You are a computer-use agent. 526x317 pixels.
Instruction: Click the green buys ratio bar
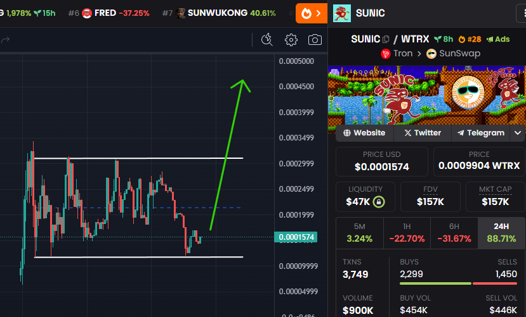[x=435, y=283]
